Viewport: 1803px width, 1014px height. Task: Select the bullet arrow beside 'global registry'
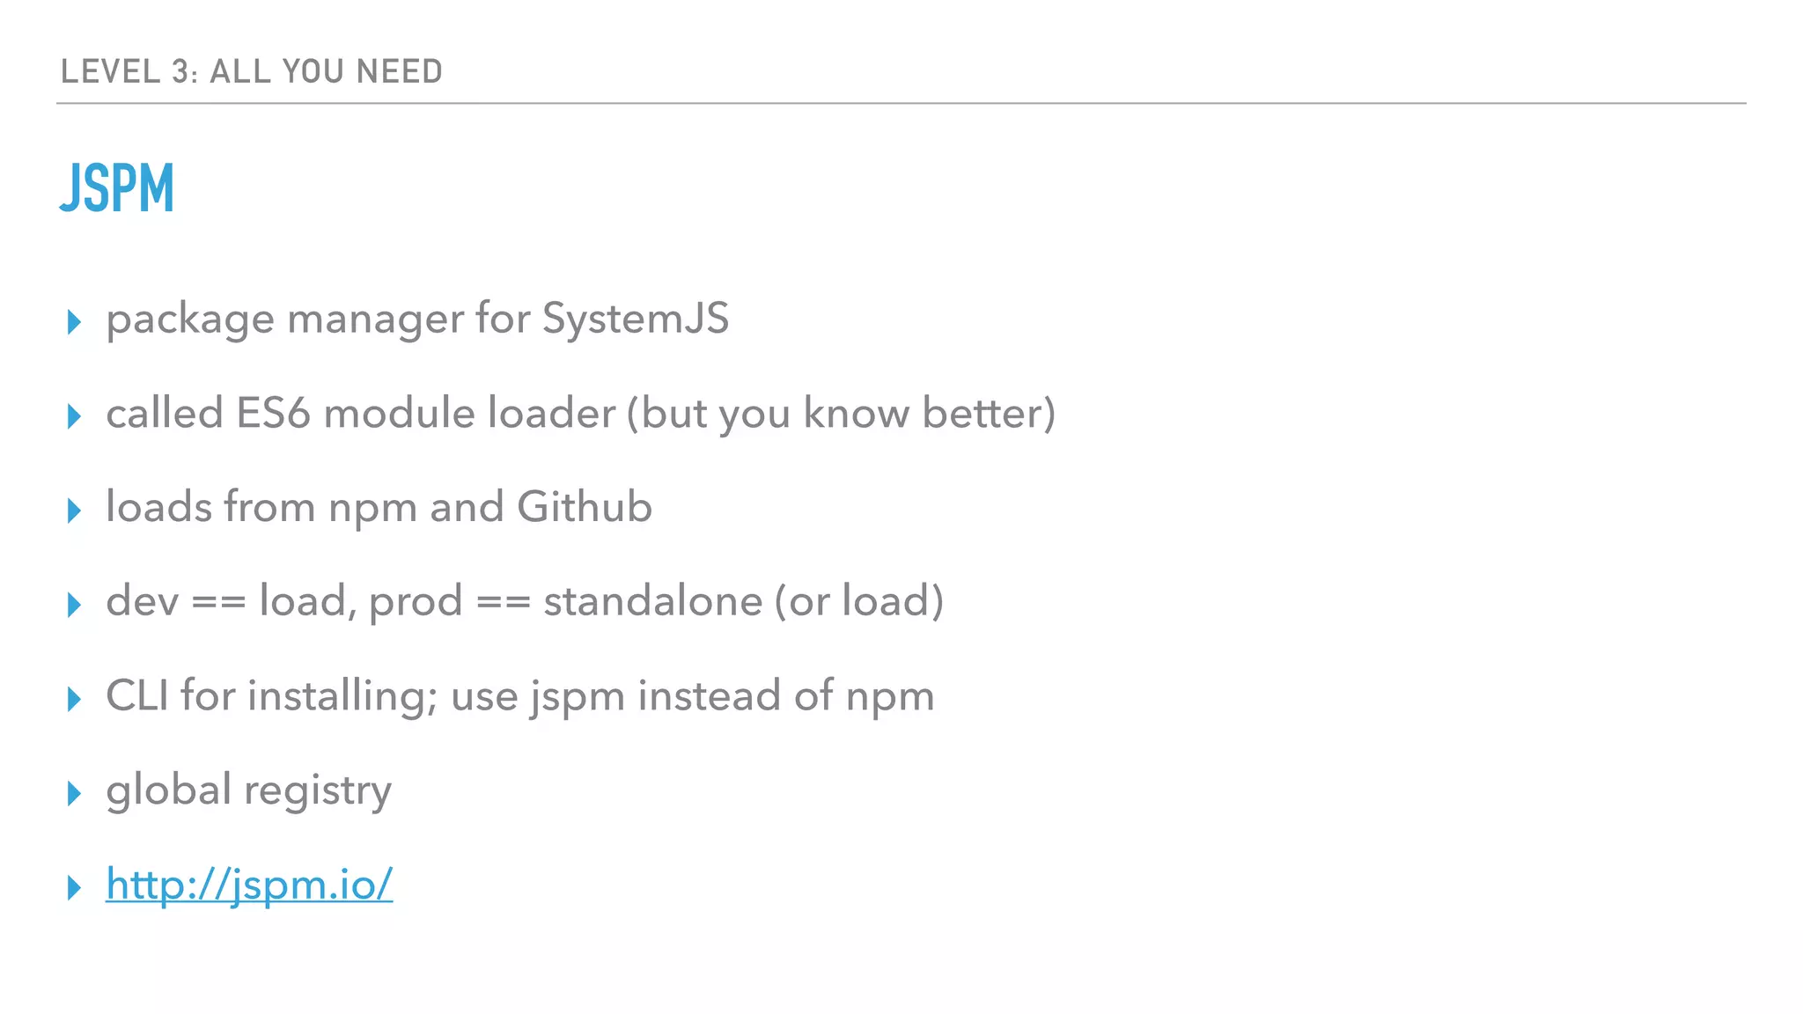tap(75, 793)
